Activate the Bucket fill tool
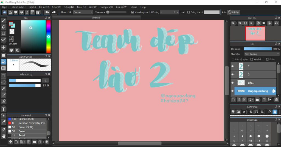Image resolution: width=281 pixels, height=147 pixels. click(3, 62)
